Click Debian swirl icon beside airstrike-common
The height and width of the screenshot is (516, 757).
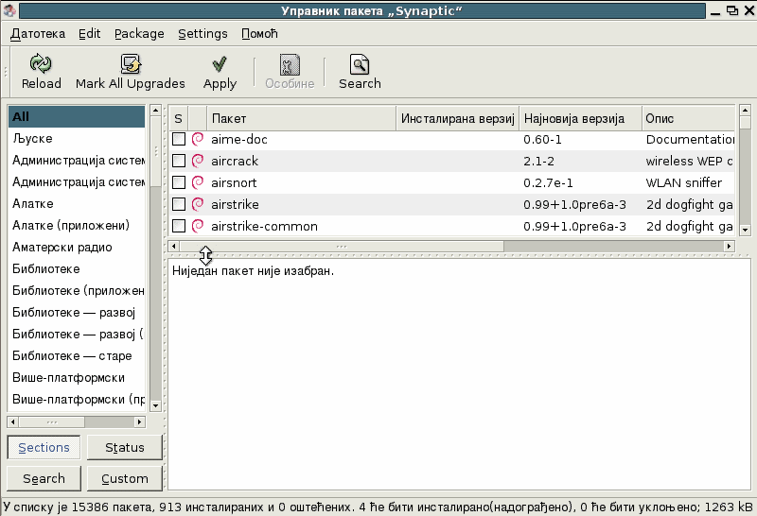(198, 226)
